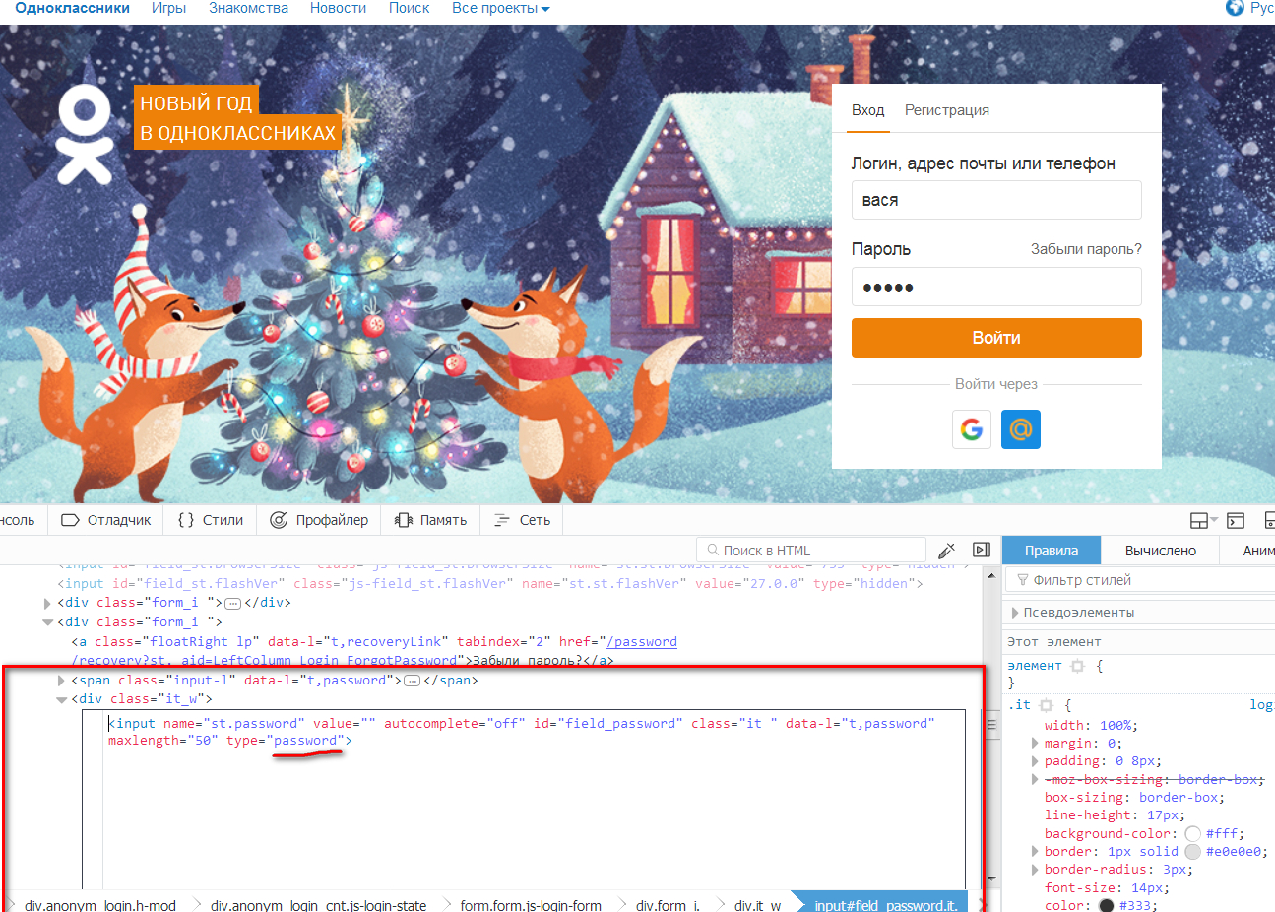Collapse the div class="it_w" node
The image size is (1275, 912).
[x=61, y=699]
